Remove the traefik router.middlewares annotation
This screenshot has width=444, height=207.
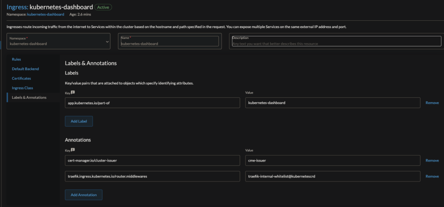point(432,176)
